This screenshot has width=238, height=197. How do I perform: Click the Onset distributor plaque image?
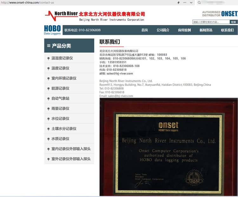click(x=169, y=147)
